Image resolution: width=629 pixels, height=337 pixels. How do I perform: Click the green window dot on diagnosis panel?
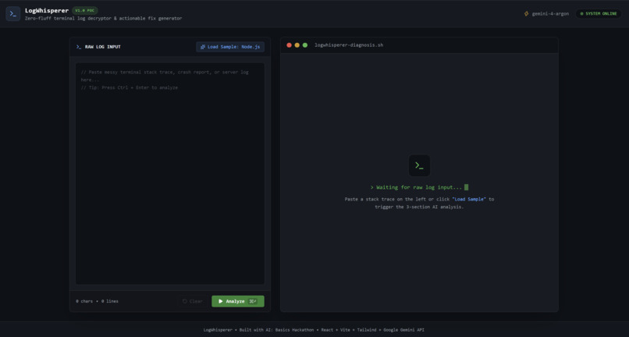[305, 45]
